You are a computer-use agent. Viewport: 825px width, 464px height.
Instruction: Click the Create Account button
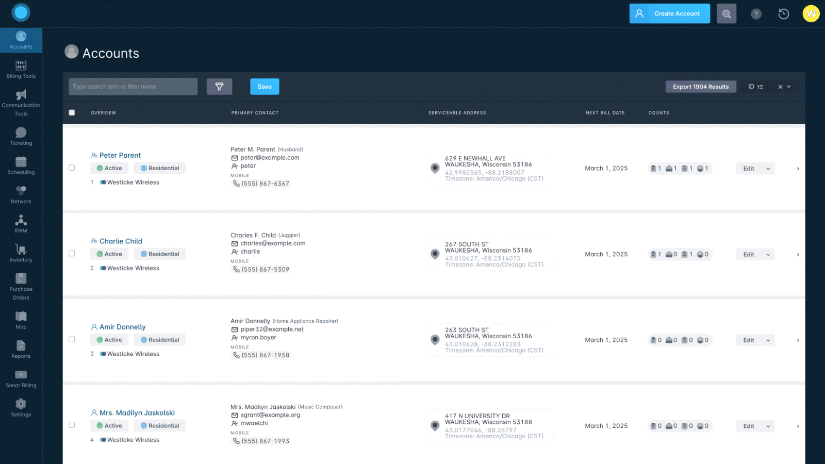tap(669, 13)
